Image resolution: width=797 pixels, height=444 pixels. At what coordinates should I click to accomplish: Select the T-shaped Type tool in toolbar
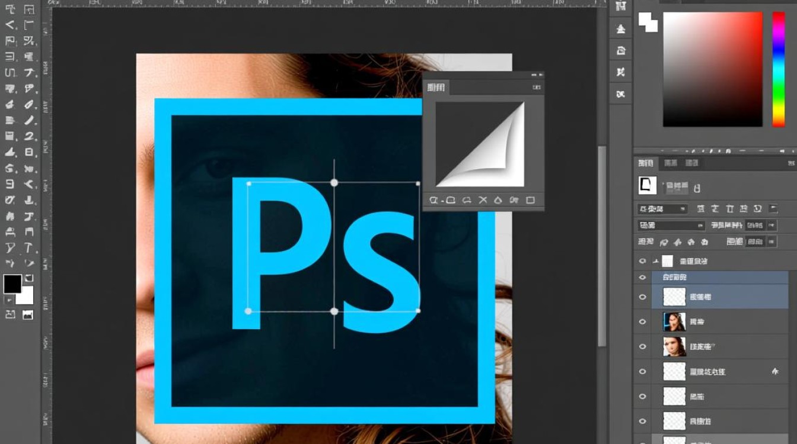[x=28, y=247]
